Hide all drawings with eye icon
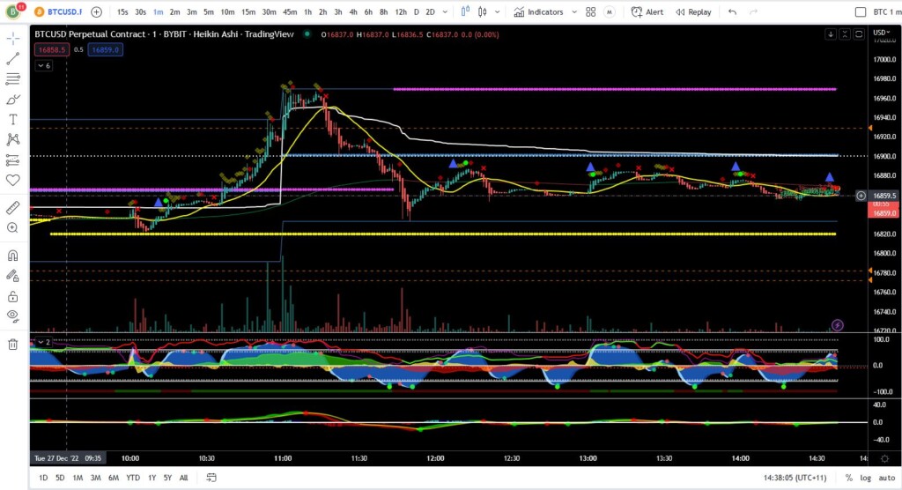Screen dimensions: 902x490 pyautogui.click(x=13, y=315)
